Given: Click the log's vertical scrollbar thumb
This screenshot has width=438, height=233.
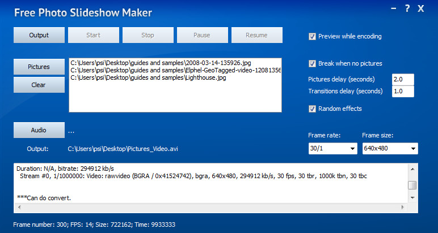Looking at the screenshot, I should (412, 185).
